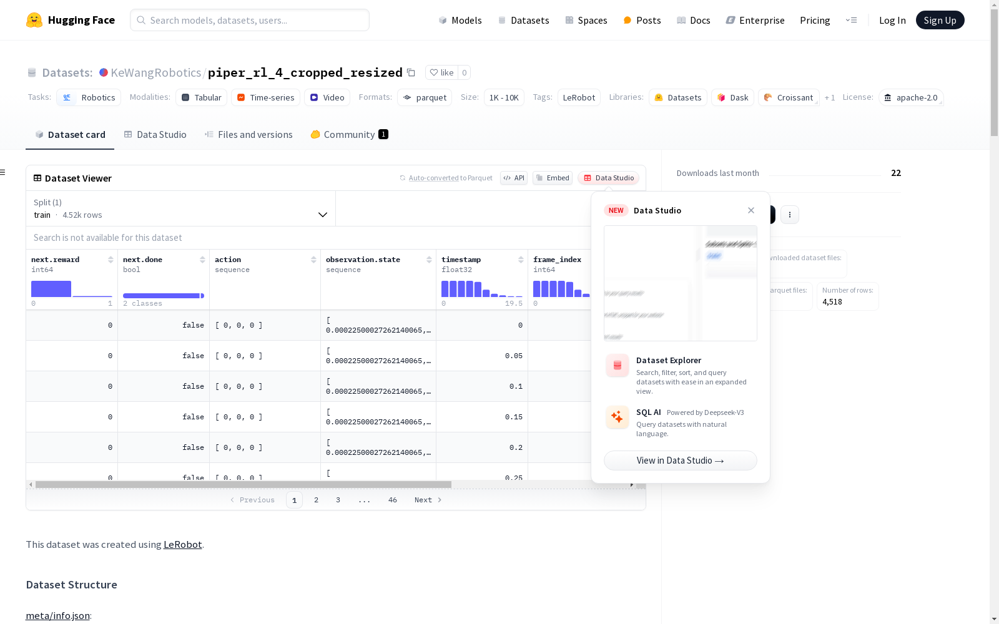Viewport: 999px width, 624px height.
Task: Select the Croissant library tag
Action: coord(789,97)
